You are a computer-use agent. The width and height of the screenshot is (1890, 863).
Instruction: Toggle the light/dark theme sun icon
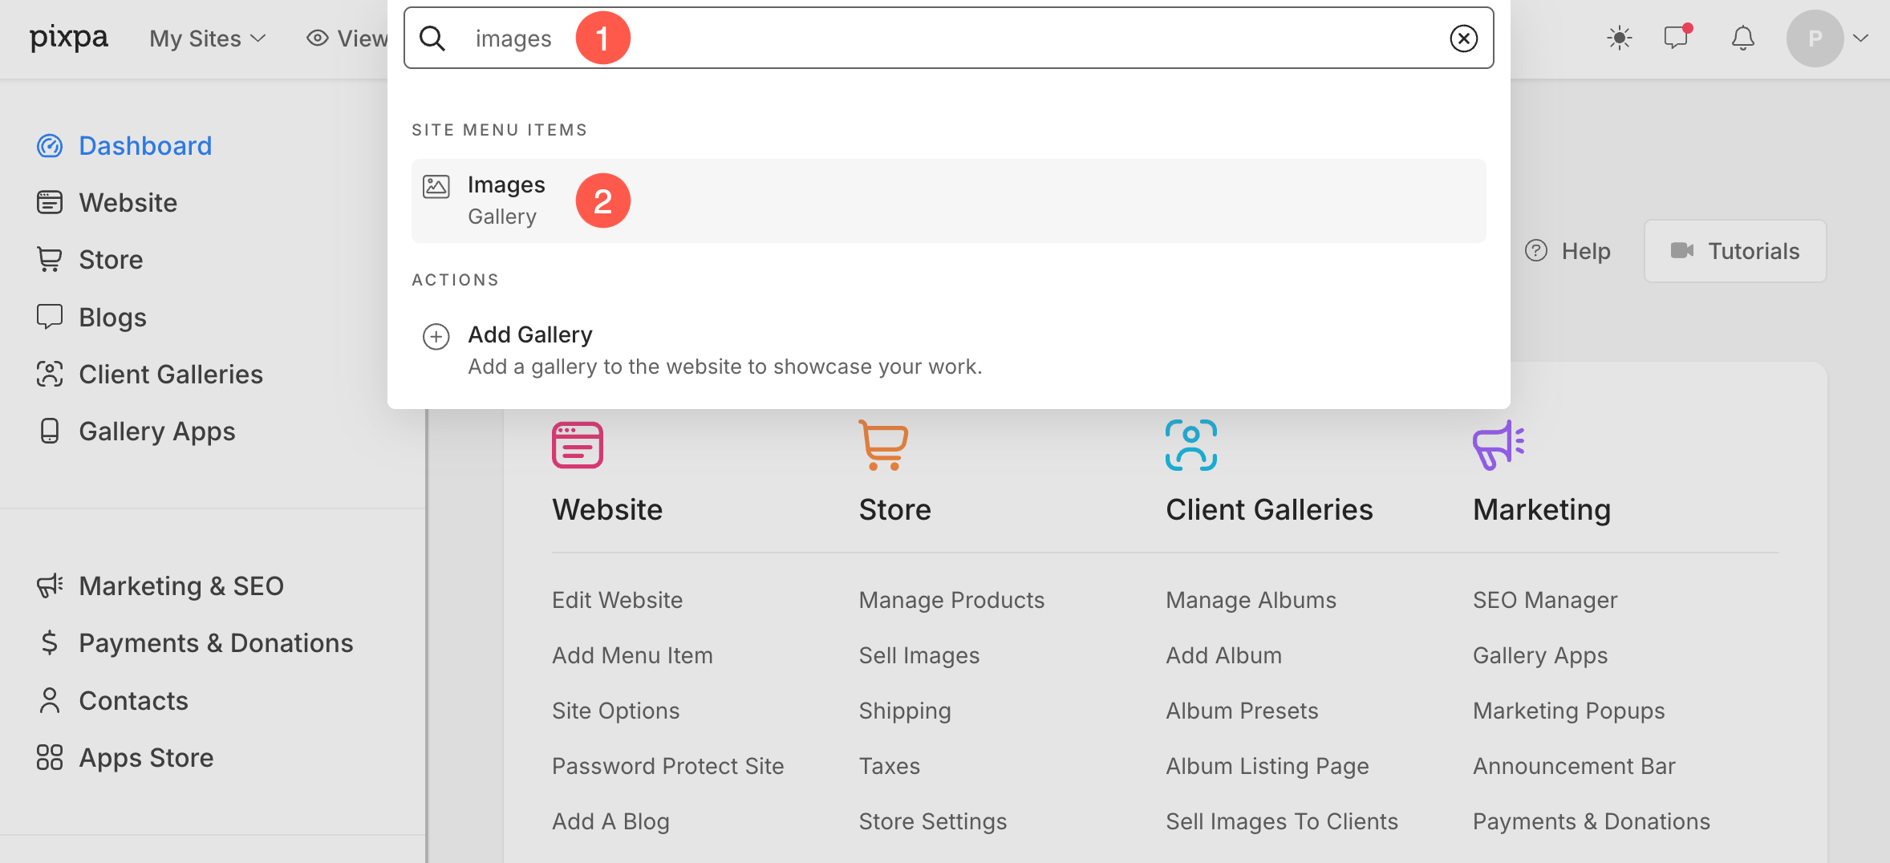pyautogui.click(x=1620, y=38)
